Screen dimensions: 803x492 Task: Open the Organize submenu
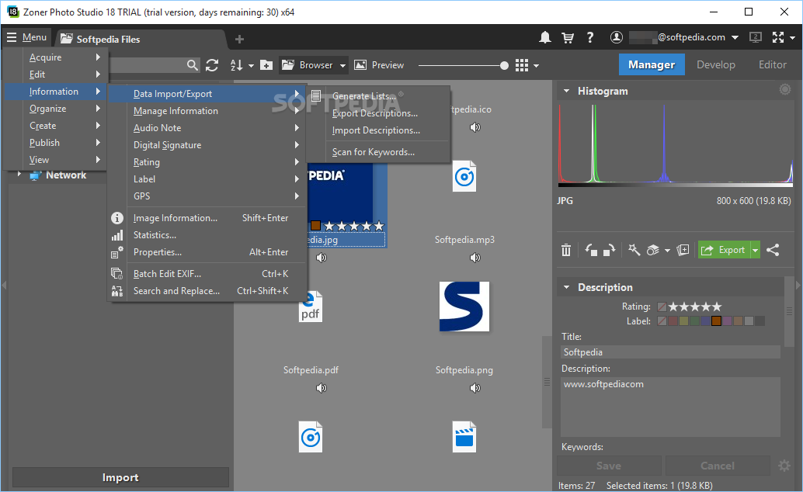pos(56,109)
